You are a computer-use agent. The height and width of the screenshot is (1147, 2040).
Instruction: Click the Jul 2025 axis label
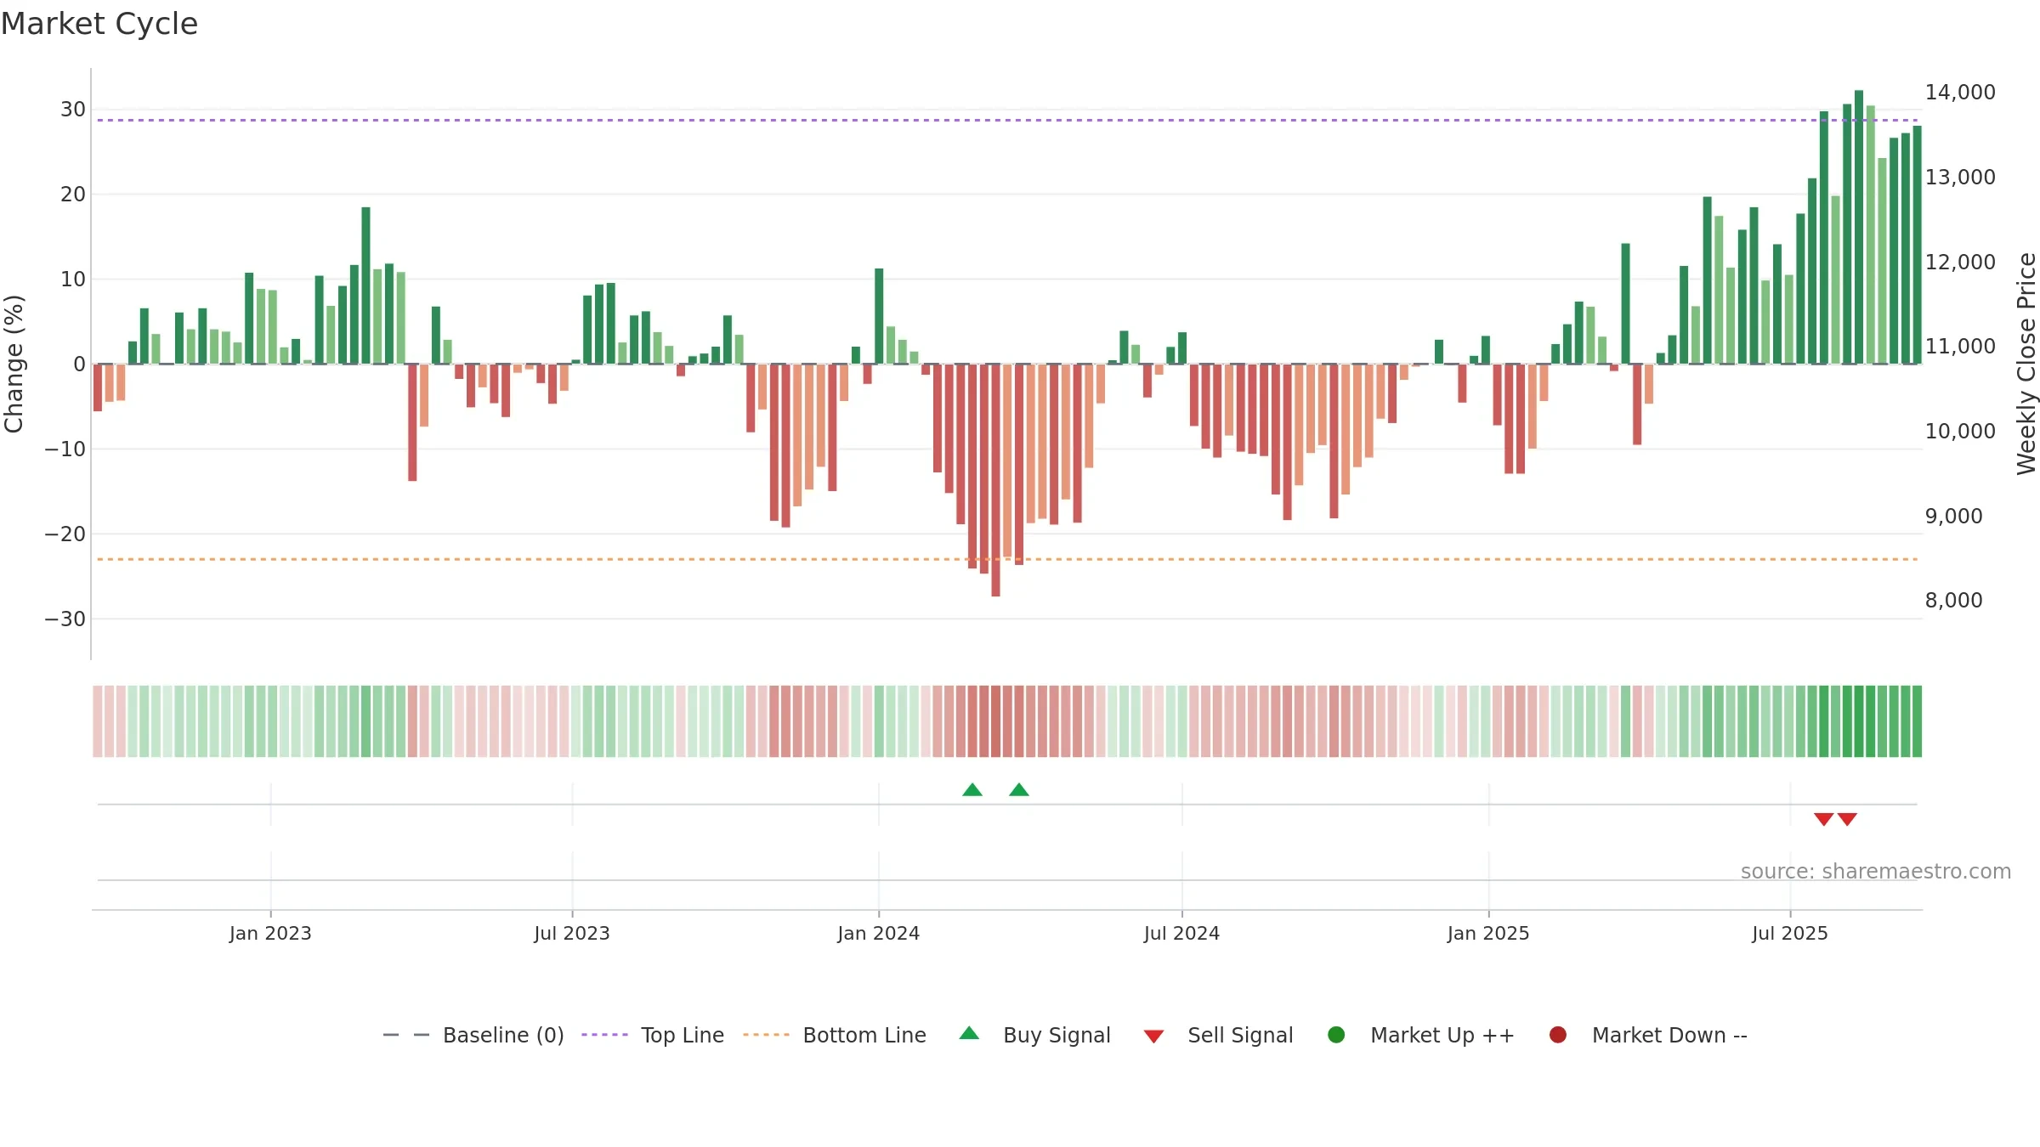1790,933
